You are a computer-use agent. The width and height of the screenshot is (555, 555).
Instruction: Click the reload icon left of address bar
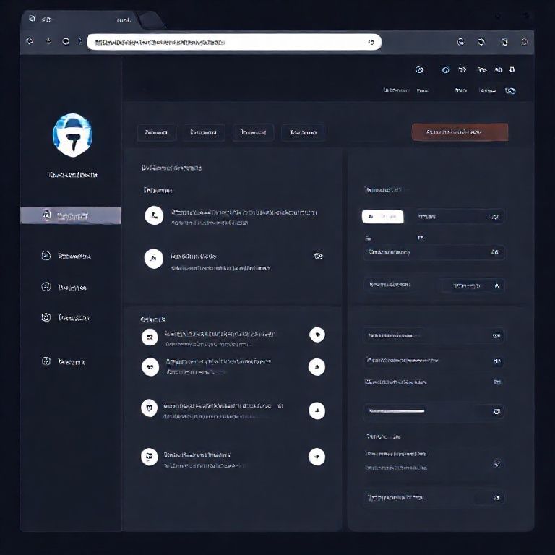tap(66, 41)
